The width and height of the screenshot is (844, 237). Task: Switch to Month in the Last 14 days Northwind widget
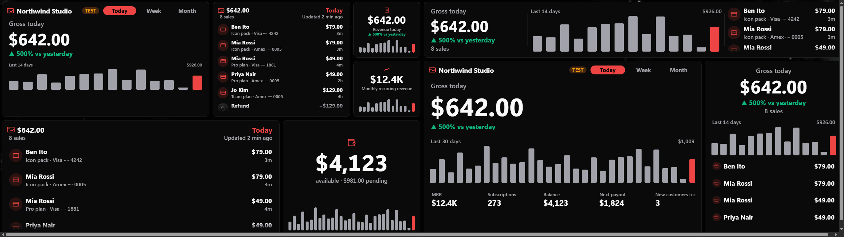point(187,11)
